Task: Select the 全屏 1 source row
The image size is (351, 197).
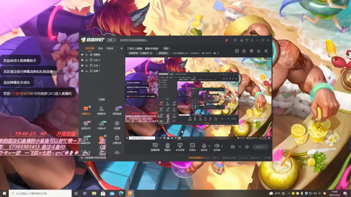Action: [102, 71]
